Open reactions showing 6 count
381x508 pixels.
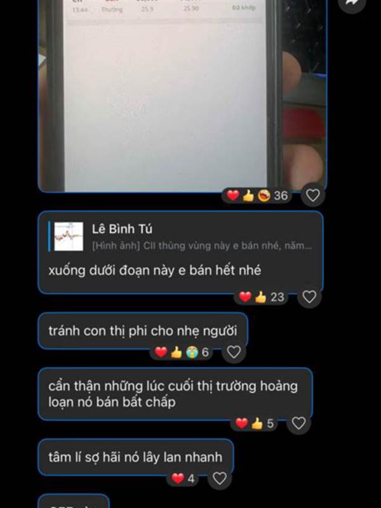pos(182,352)
